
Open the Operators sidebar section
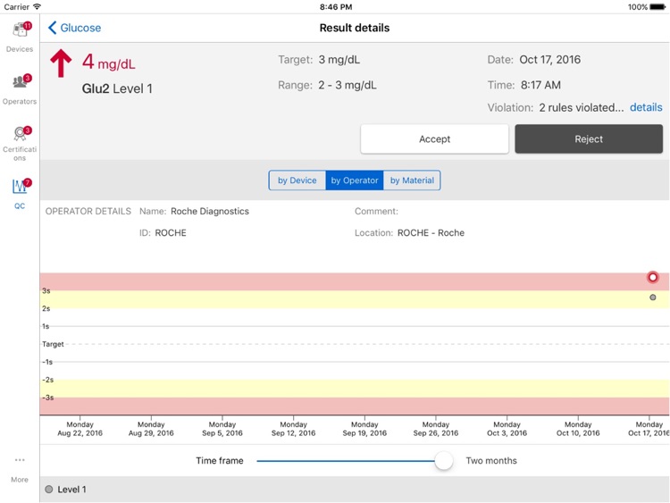click(20, 89)
